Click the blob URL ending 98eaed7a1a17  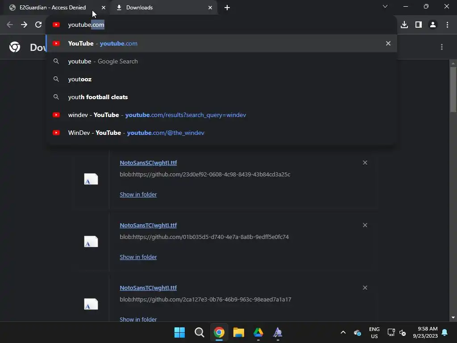click(x=205, y=300)
